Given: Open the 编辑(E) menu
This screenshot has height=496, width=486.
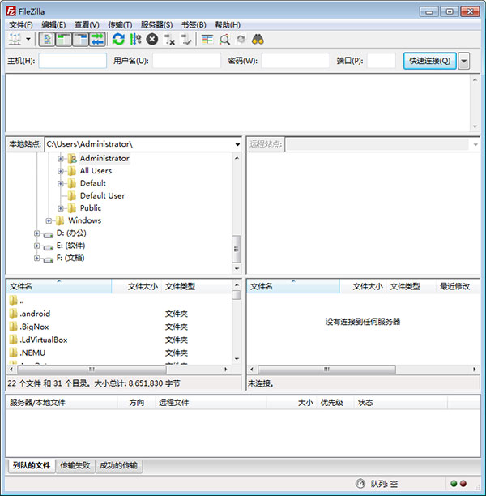Looking at the screenshot, I should click(x=53, y=24).
